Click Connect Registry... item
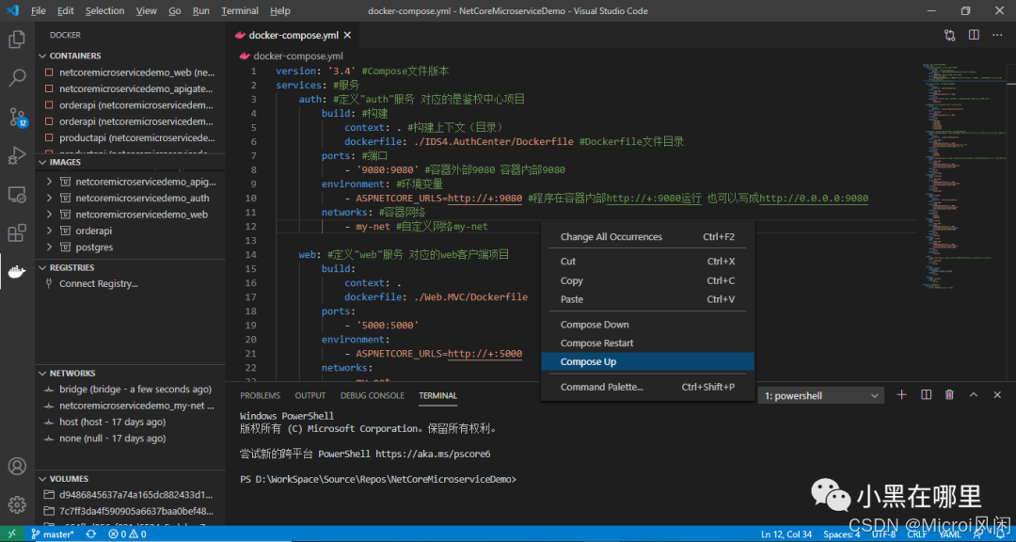The height and width of the screenshot is (542, 1016). (x=99, y=284)
